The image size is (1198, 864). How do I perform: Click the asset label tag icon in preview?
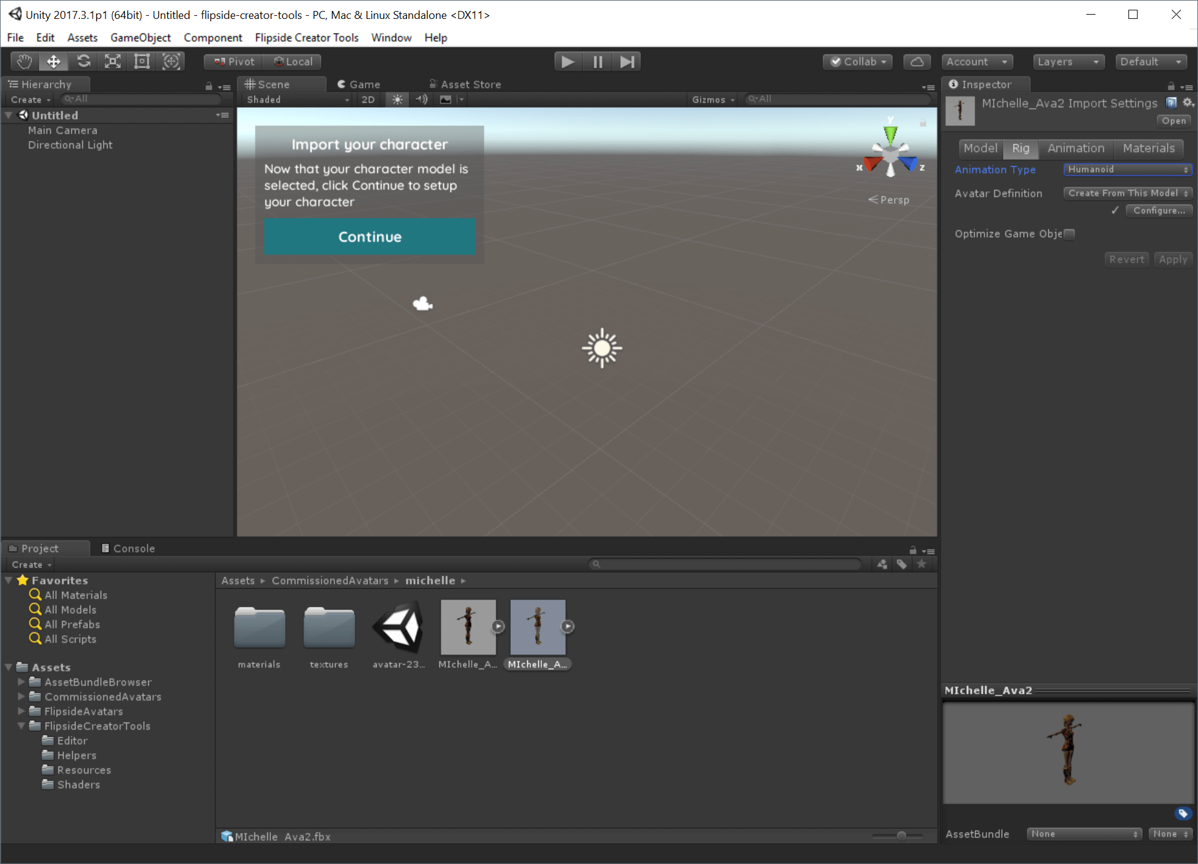1183,813
